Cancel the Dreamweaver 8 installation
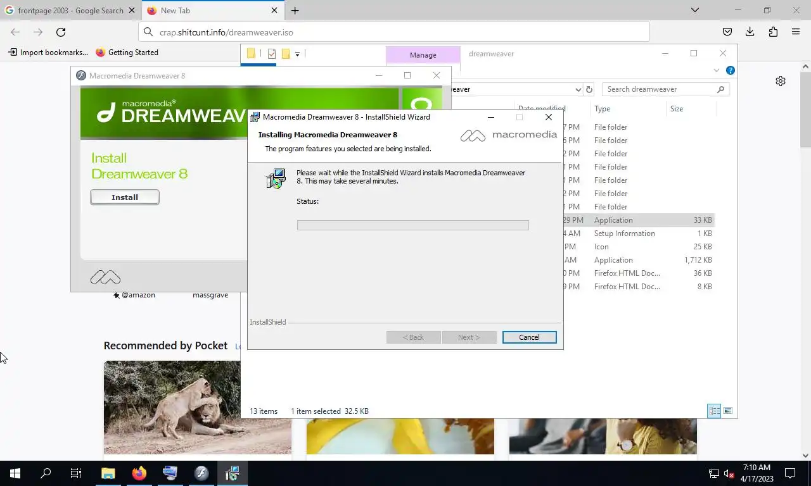The image size is (811, 486). coord(529,337)
